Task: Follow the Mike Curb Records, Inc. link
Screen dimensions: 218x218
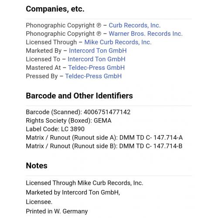Action: (118, 42)
